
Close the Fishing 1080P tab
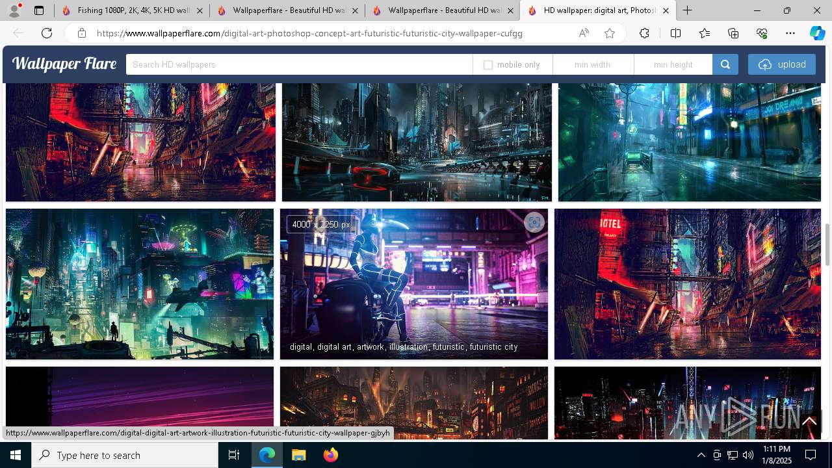tap(200, 10)
